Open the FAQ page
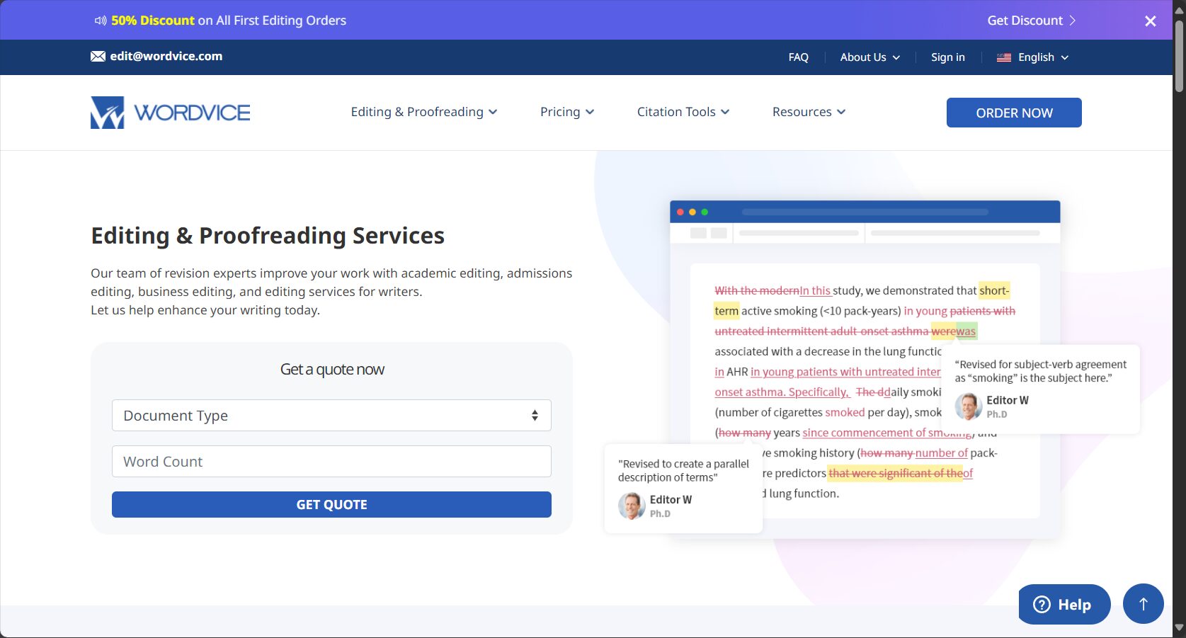Screen dimensions: 1186x638 [798, 57]
